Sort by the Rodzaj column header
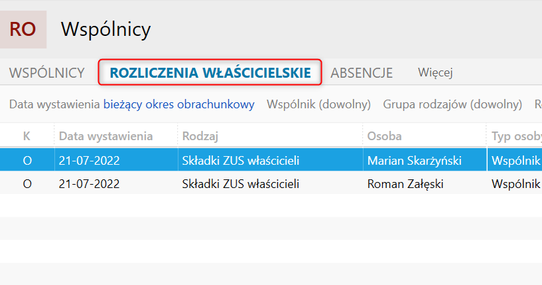 200,136
